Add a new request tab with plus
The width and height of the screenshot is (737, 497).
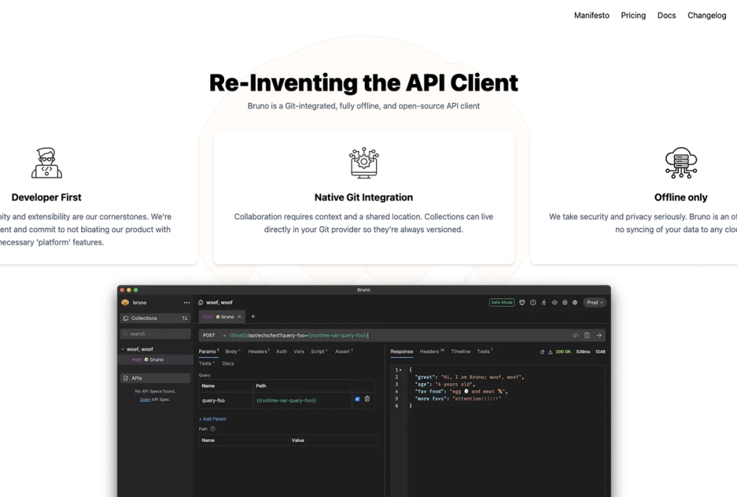253,317
